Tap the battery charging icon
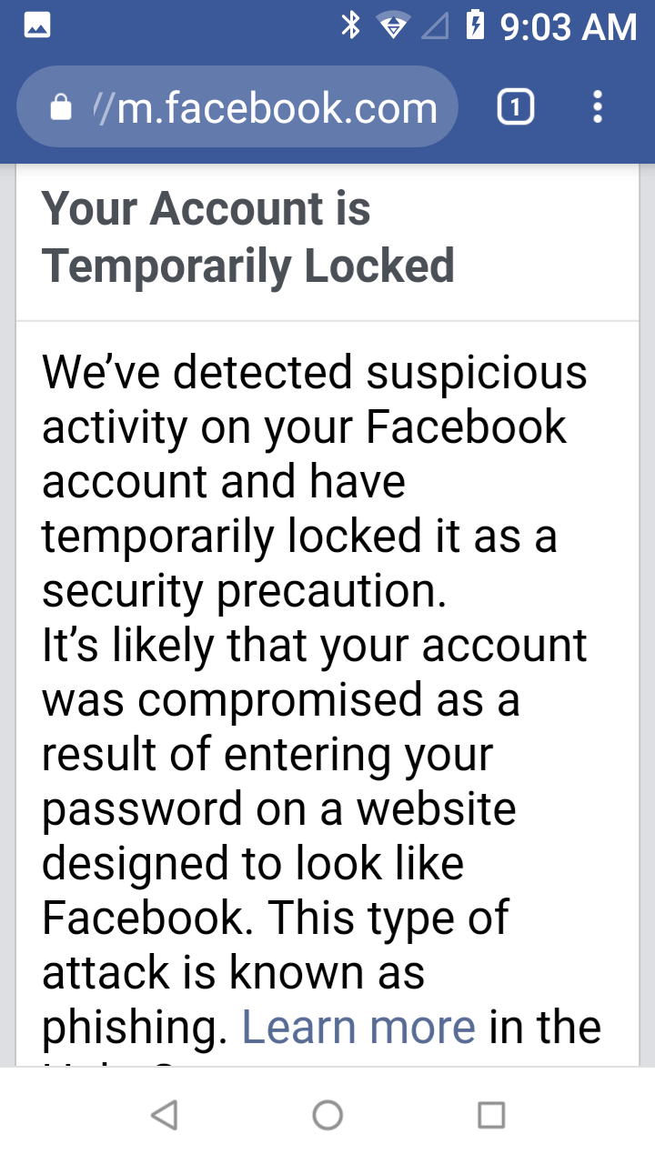655x1164 pixels. (475, 25)
